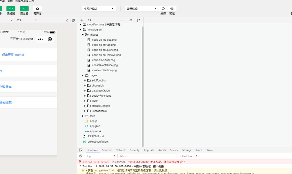Click the file tree vertical scrollbar

click(143, 86)
